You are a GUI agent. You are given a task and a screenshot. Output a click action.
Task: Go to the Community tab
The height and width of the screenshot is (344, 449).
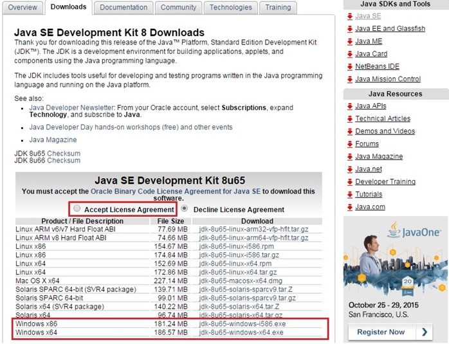click(178, 8)
